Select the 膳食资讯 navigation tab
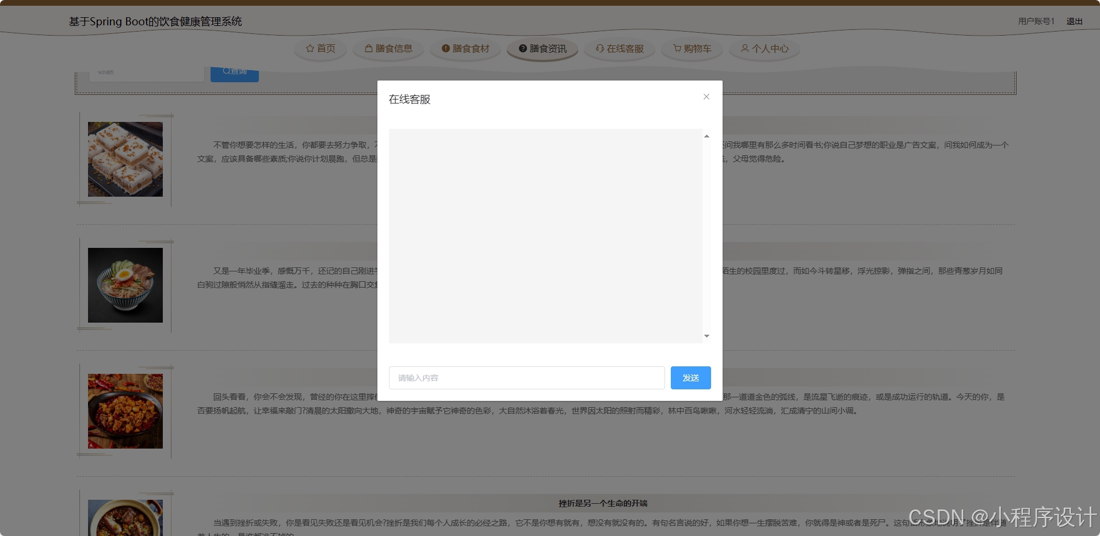This screenshot has height=536, width=1100. 543,49
